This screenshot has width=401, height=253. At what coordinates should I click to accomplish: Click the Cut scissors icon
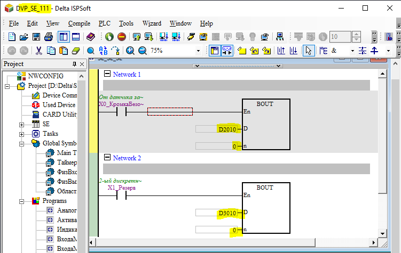click(38, 51)
